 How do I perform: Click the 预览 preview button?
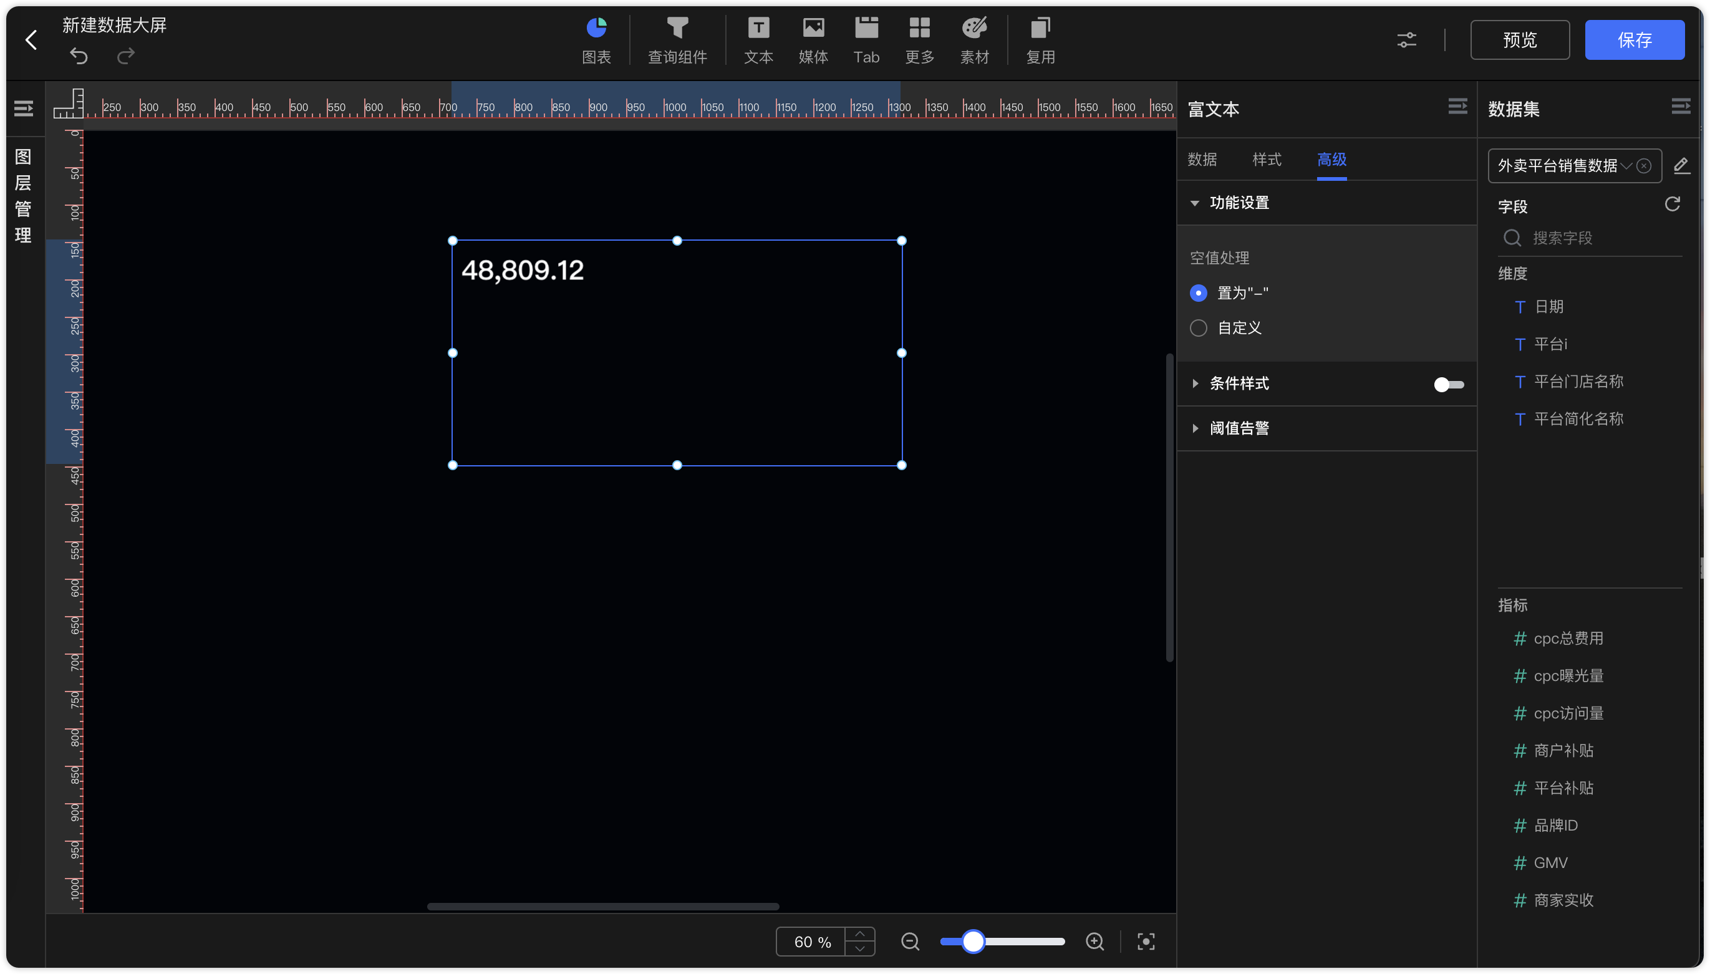click(1519, 40)
